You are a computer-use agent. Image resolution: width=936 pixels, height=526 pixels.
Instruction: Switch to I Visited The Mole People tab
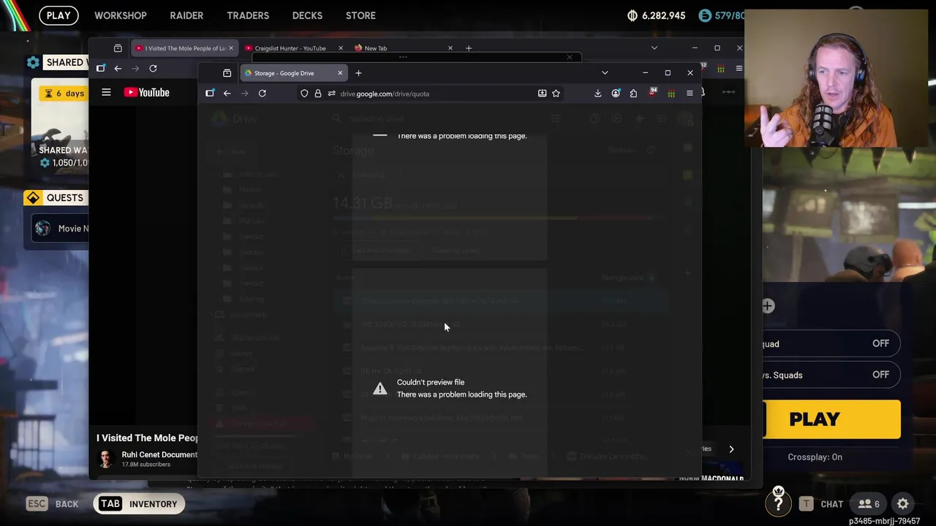[x=185, y=48]
